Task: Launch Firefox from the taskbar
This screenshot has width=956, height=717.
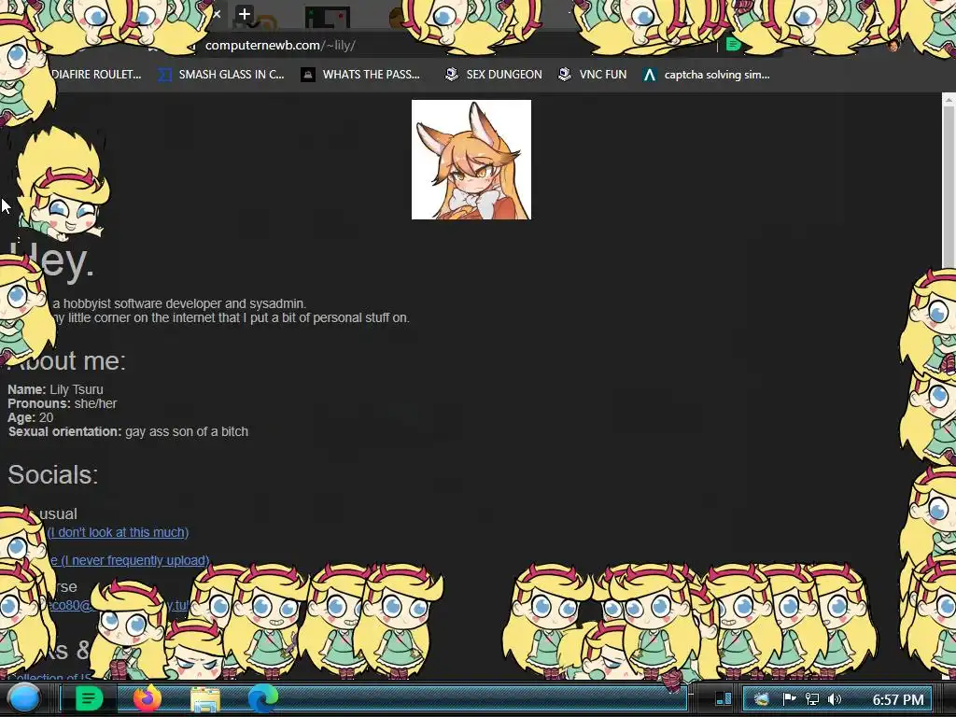Action: (x=148, y=698)
